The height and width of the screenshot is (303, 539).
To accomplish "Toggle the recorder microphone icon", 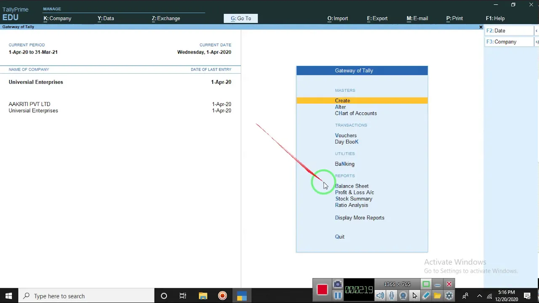I will click(x=392, y=296).
